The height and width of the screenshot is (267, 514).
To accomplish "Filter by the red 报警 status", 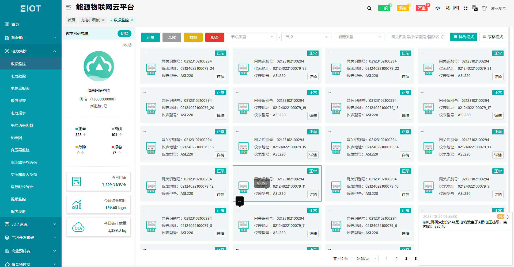I will tap(215, 37).
